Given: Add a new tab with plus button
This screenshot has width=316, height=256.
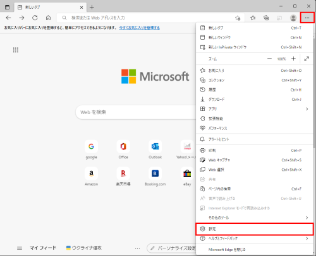Looking at the screenshot, I should 92,7.
